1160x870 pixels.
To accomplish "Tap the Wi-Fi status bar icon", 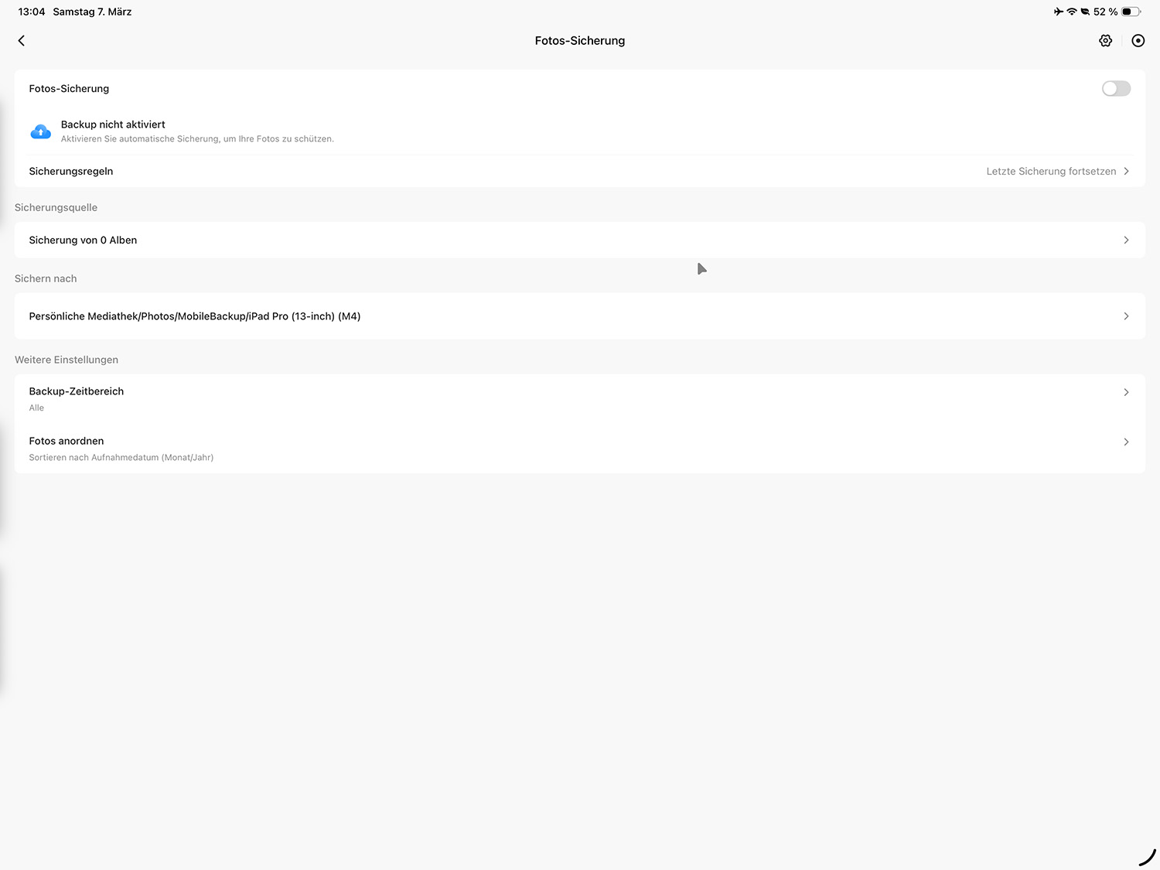I will [1072, 12].
